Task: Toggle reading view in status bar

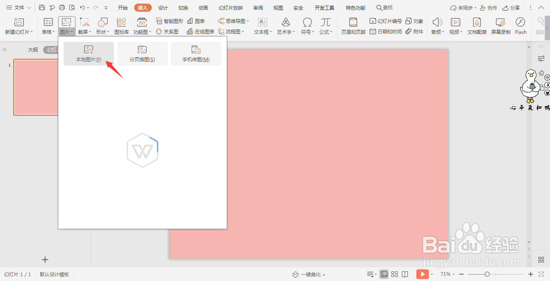Action: (405, 274)
